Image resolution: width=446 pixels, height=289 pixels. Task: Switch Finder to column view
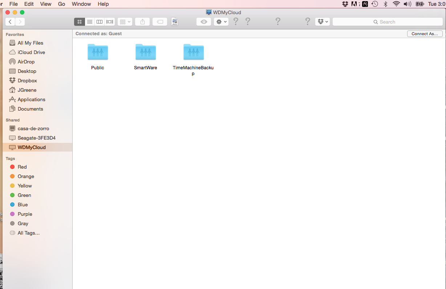(x=100, y=22)
